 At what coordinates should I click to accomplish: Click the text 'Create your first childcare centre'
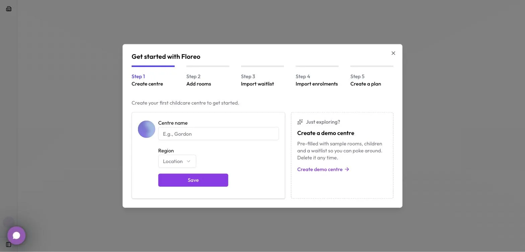pos(168,103)
